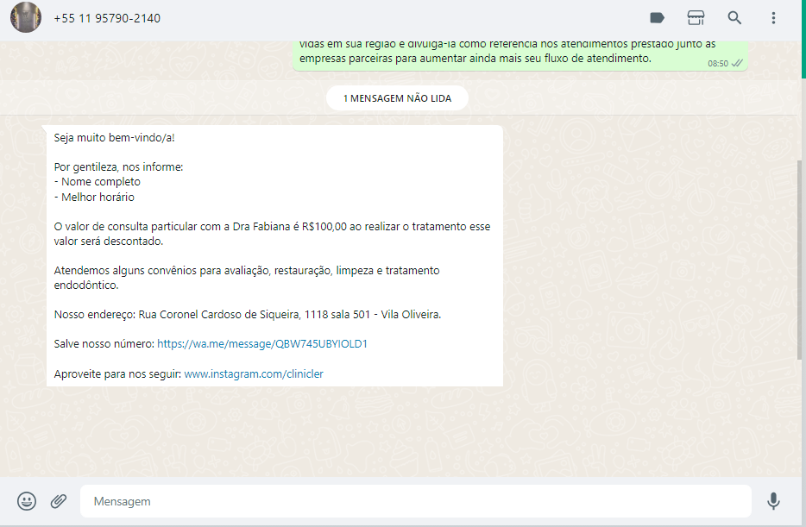The image size is (806, 527).
Task: Click the line '- Melhor horário'
Action: coord(94,198)
